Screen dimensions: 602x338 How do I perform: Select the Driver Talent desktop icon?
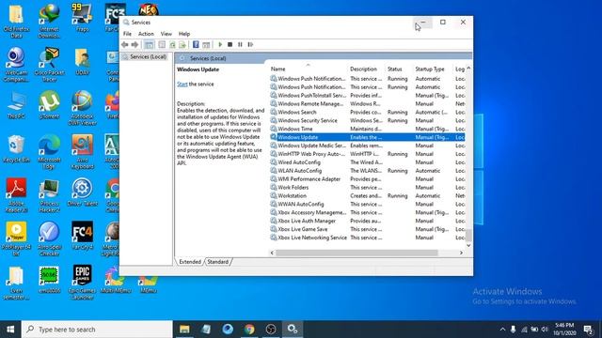[x=82, y=192]
